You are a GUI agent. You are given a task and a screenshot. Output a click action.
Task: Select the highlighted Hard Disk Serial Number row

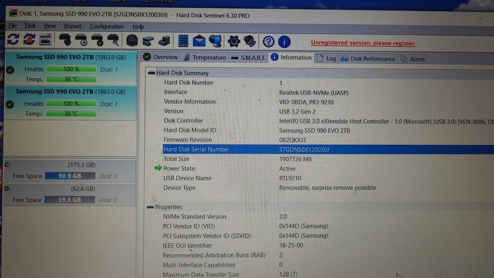[x=328, y=149]
